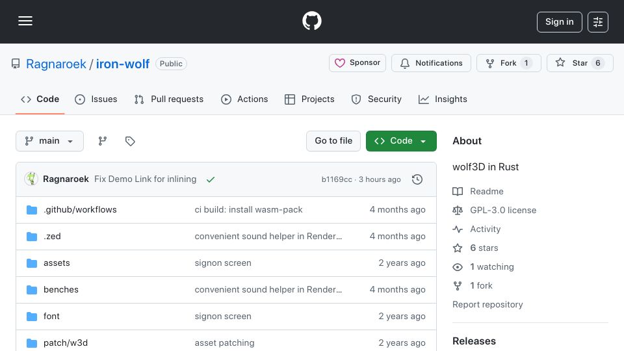Image resolution: width=624 pixels, height=351 pixels.
Task: Open the benches folder
Action: click(x=61, y=290)
